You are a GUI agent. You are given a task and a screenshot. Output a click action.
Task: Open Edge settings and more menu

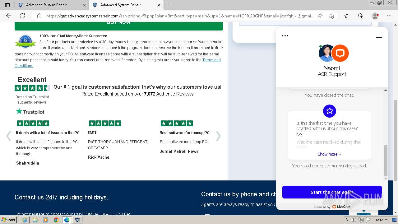tap(389, 16)
